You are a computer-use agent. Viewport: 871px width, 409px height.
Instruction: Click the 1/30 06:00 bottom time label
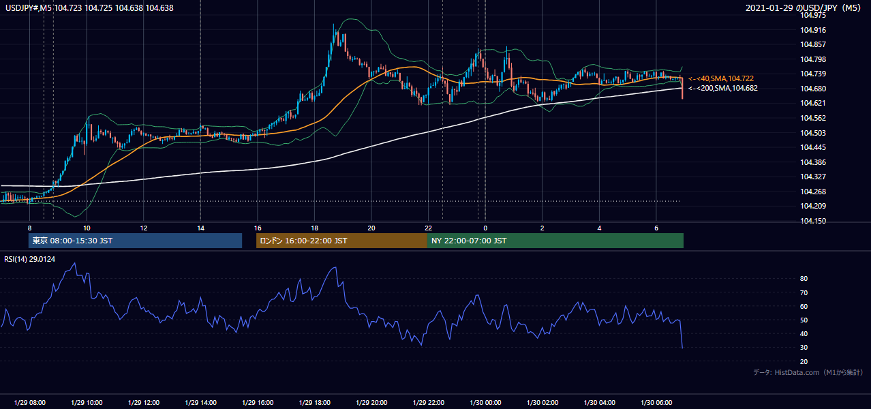point(656,403)
